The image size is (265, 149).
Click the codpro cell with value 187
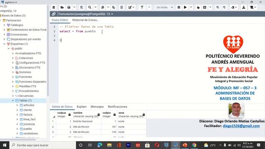[109, 127]
